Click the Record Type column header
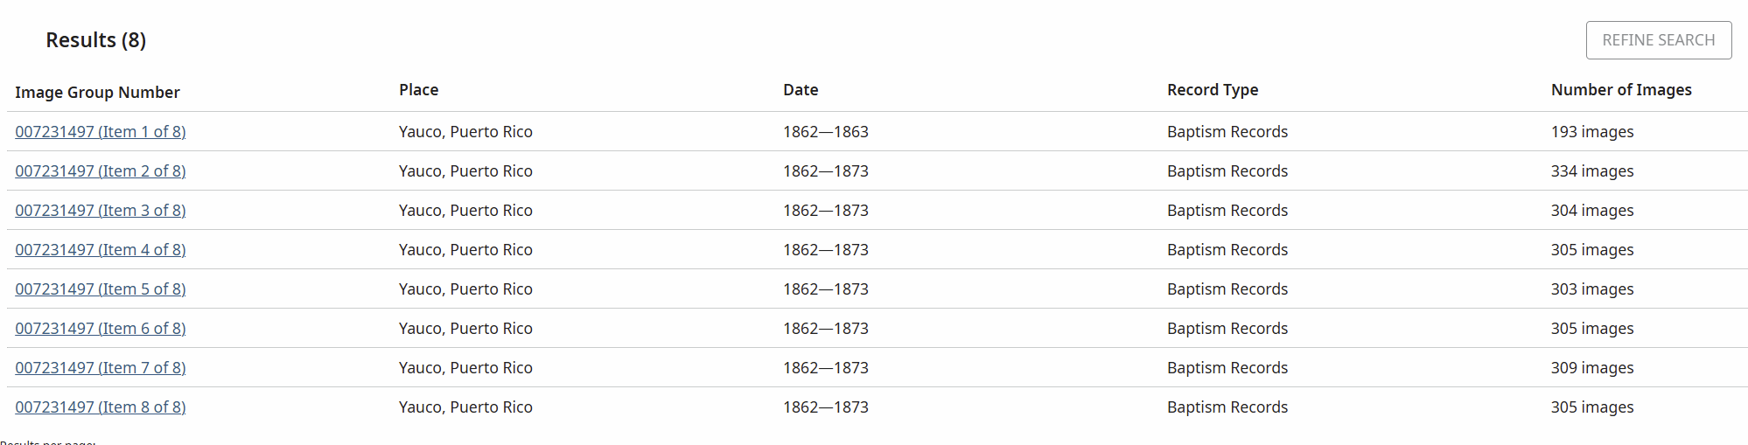The height and width of the screenshot is (445, 1748). (x=1212, y=90)
